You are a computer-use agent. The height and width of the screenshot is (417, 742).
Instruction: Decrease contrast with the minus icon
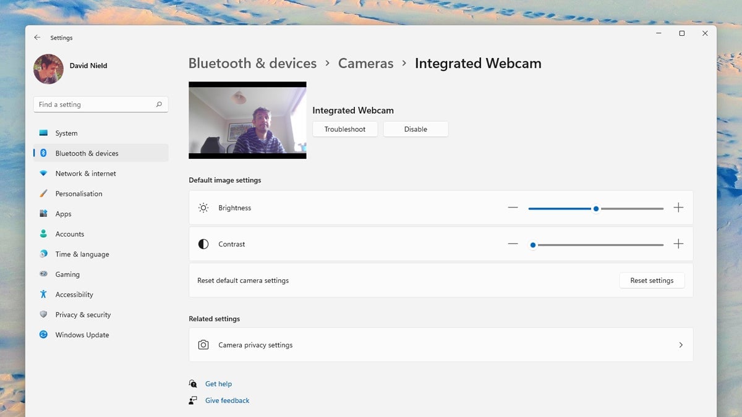click(513, 244)
